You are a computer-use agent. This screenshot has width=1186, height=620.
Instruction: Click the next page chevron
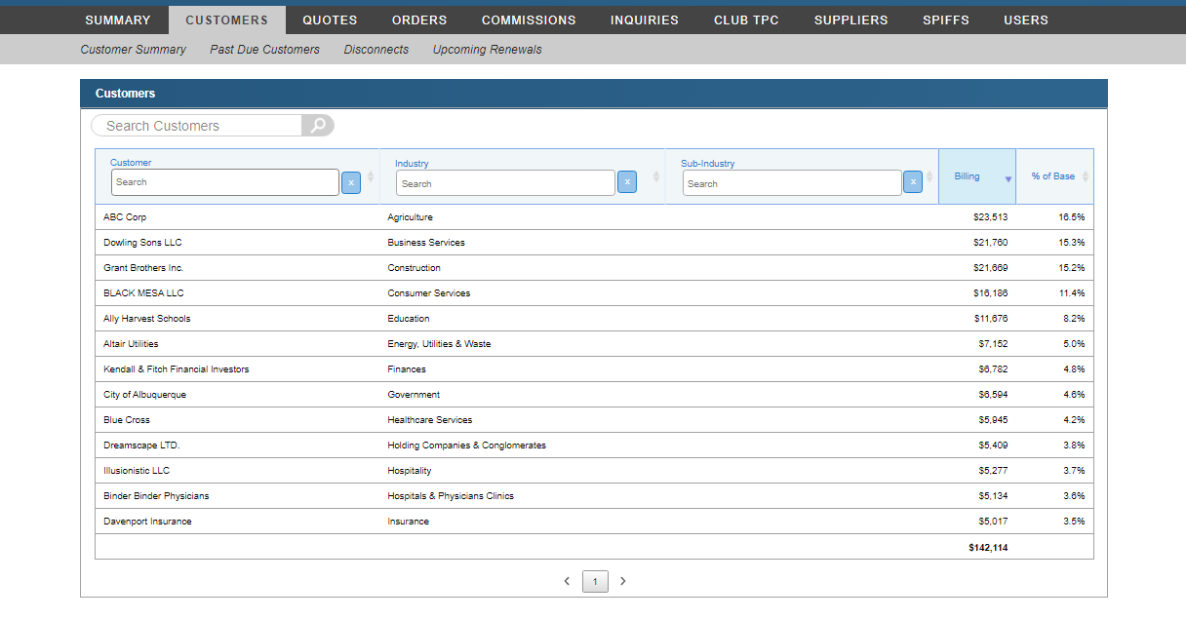point(623,581)
